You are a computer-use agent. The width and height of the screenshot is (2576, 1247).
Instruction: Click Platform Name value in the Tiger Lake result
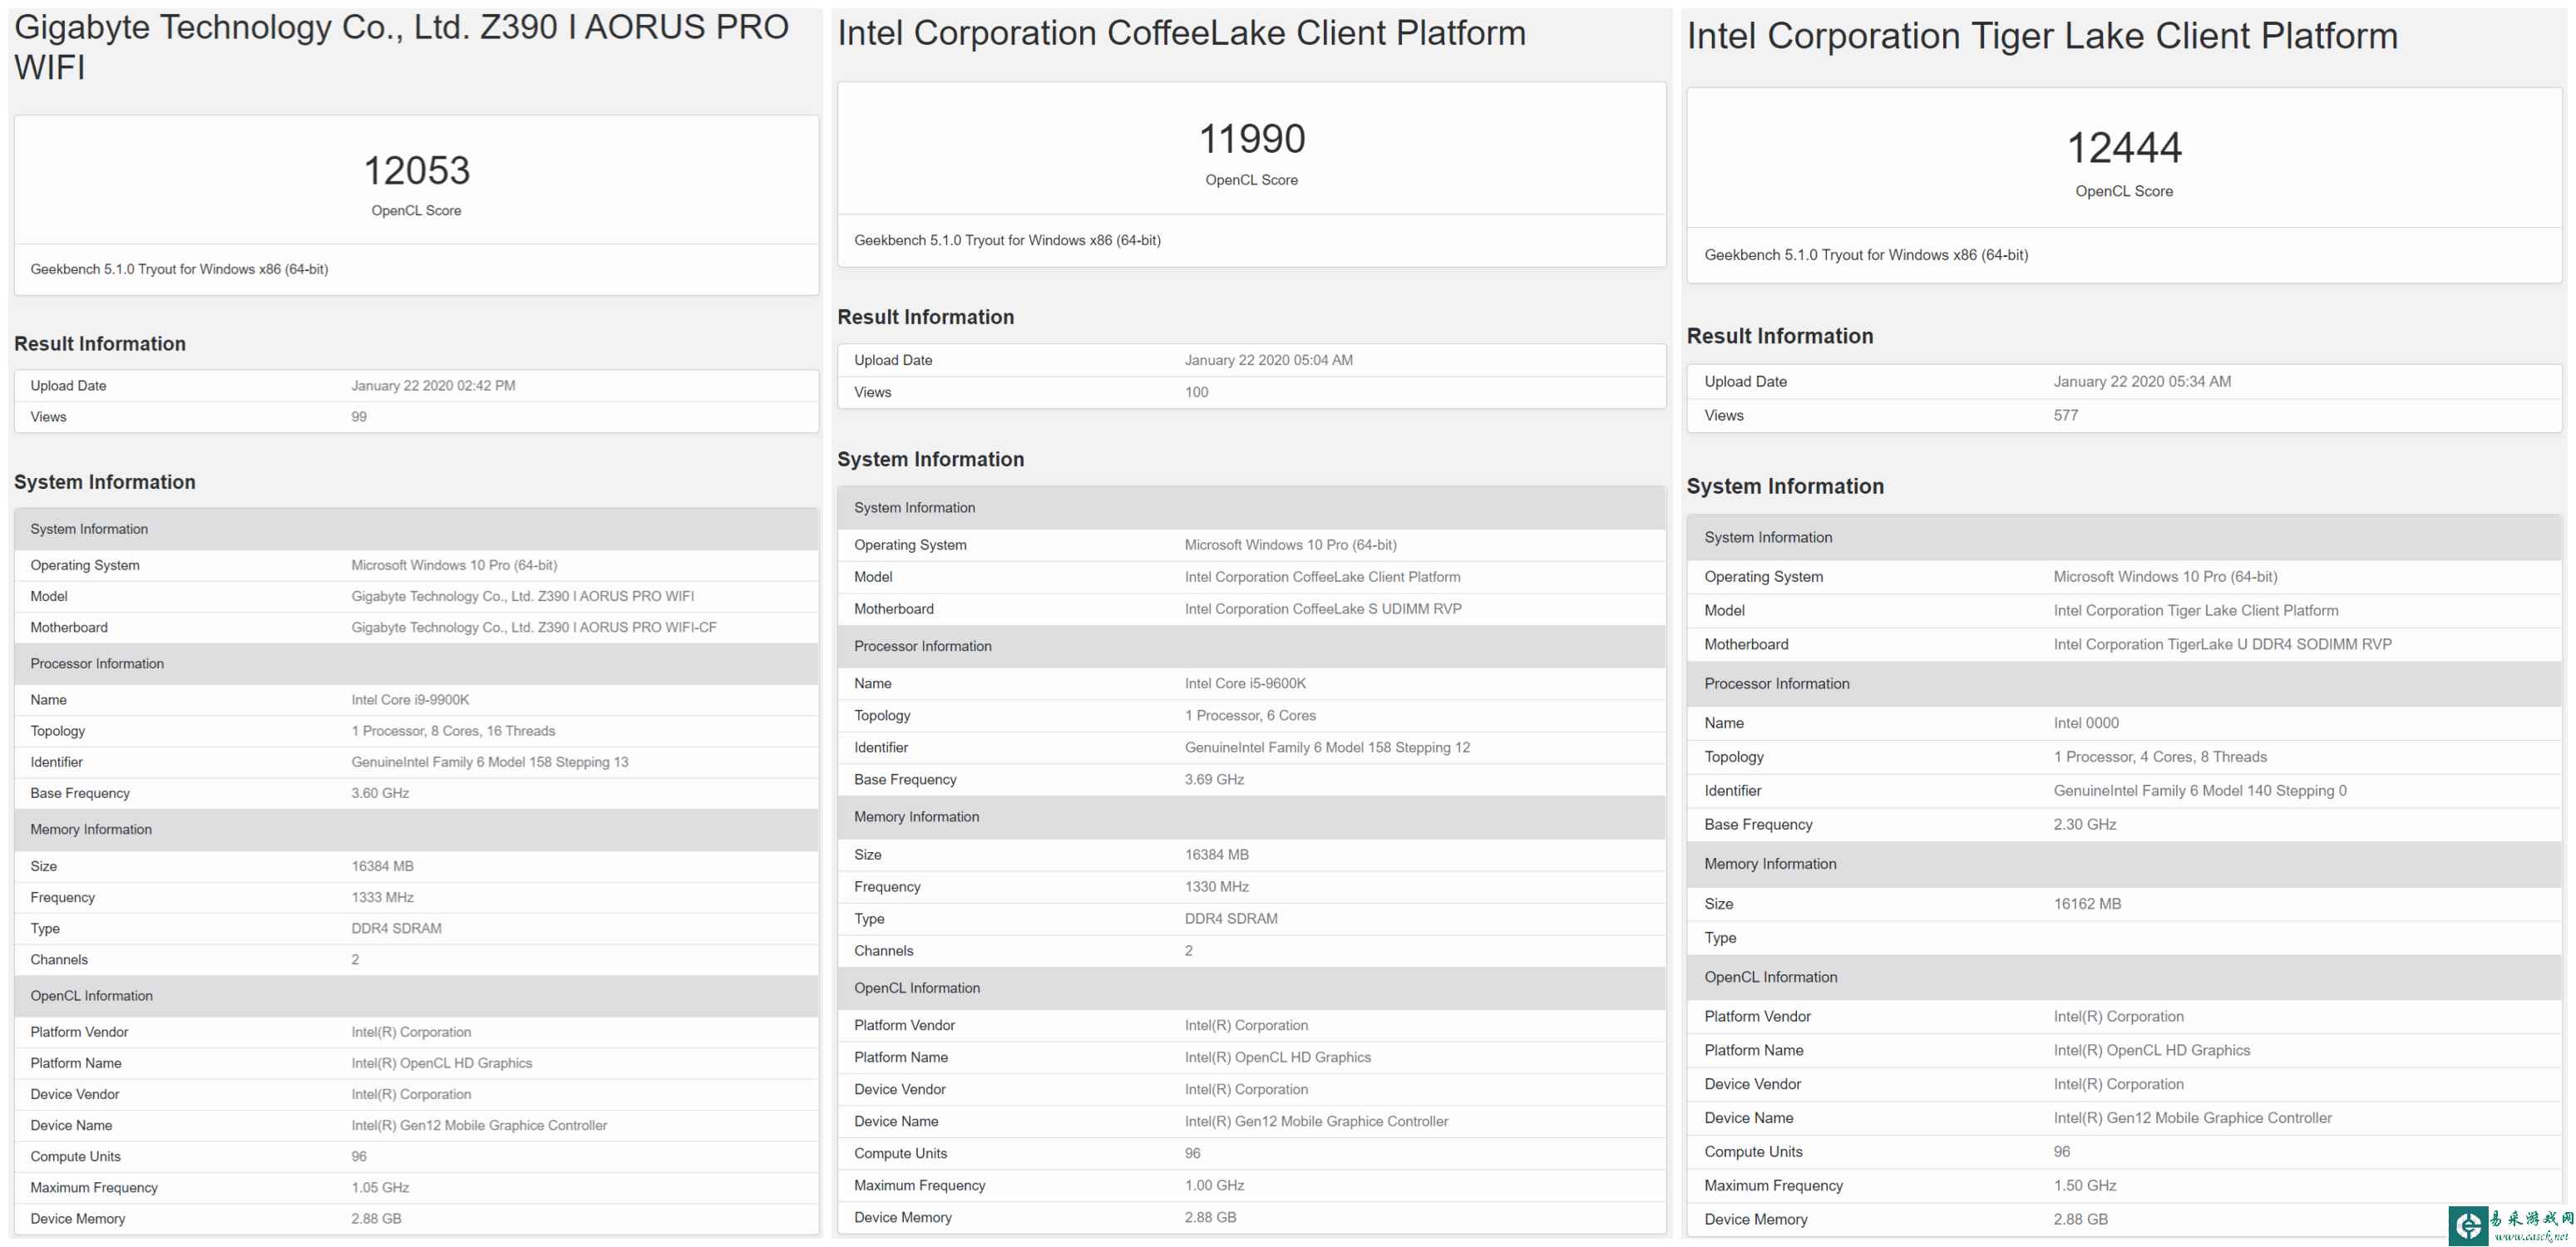tap(2151, 1051)
